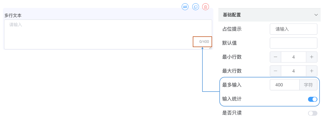Click the 最小行数 number value field
Screen dimensions: 324x124
coord(293,57)
